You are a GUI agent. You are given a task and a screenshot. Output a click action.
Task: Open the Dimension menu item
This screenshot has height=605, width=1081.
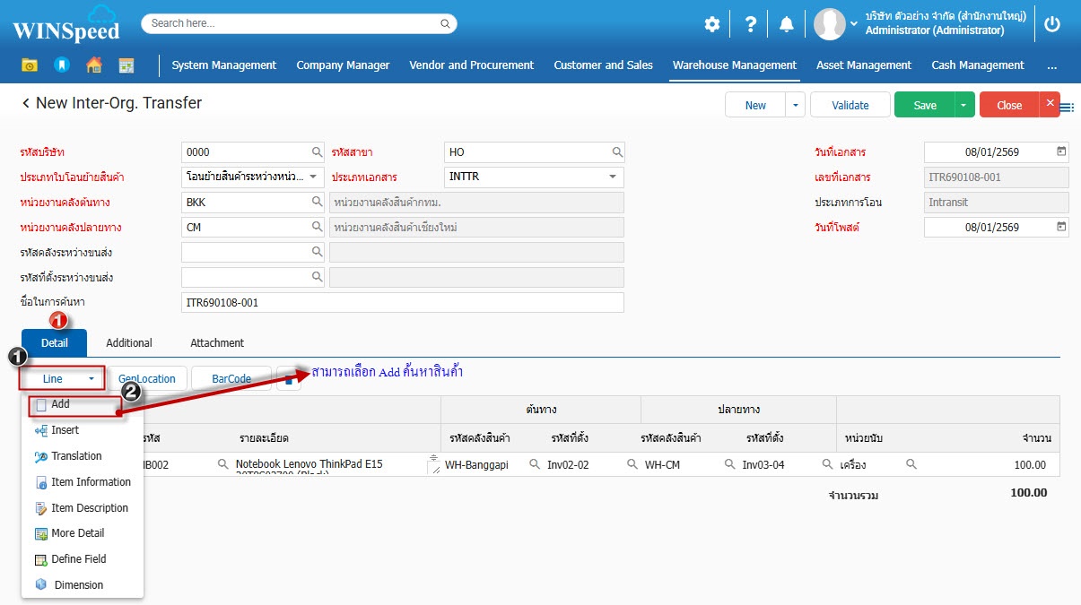click(x=78, y=584)
